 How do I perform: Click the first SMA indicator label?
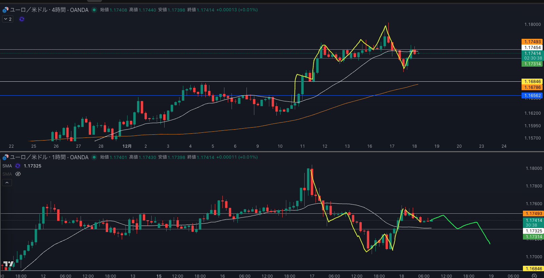click(x=7, y=166)
